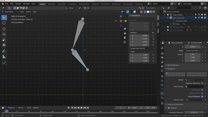Switch to the Modeling workspace tab
Screen dimensions: 208x117
[x=51, y=4]
